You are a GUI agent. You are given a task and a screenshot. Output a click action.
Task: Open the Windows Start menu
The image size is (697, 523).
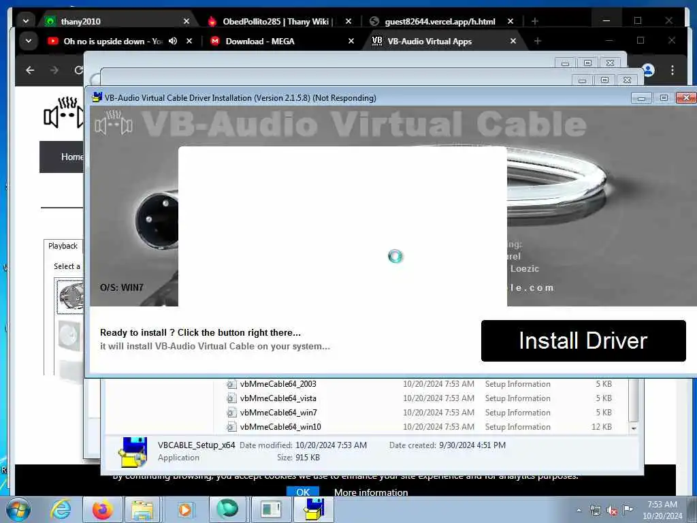[x=18, y=509]
